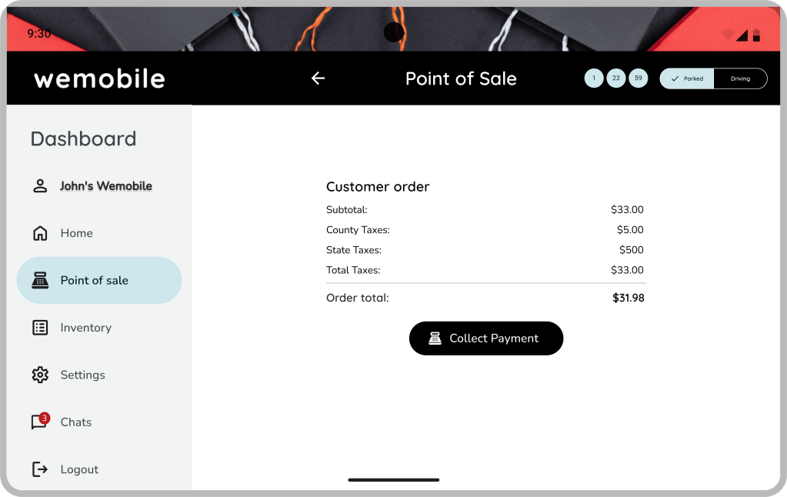Switch vehicle status to Driving
The width and height of the screenshot is (787, 497).
tap(740, 78)
